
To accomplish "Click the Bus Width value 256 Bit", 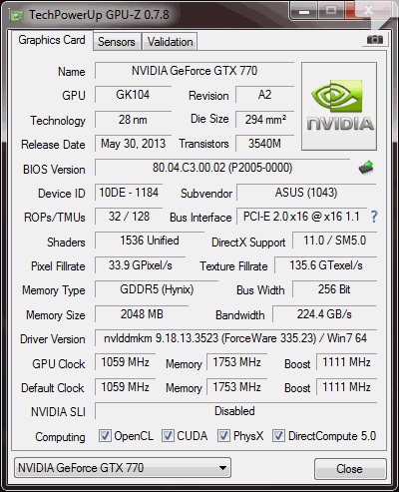I will (334, 289).
